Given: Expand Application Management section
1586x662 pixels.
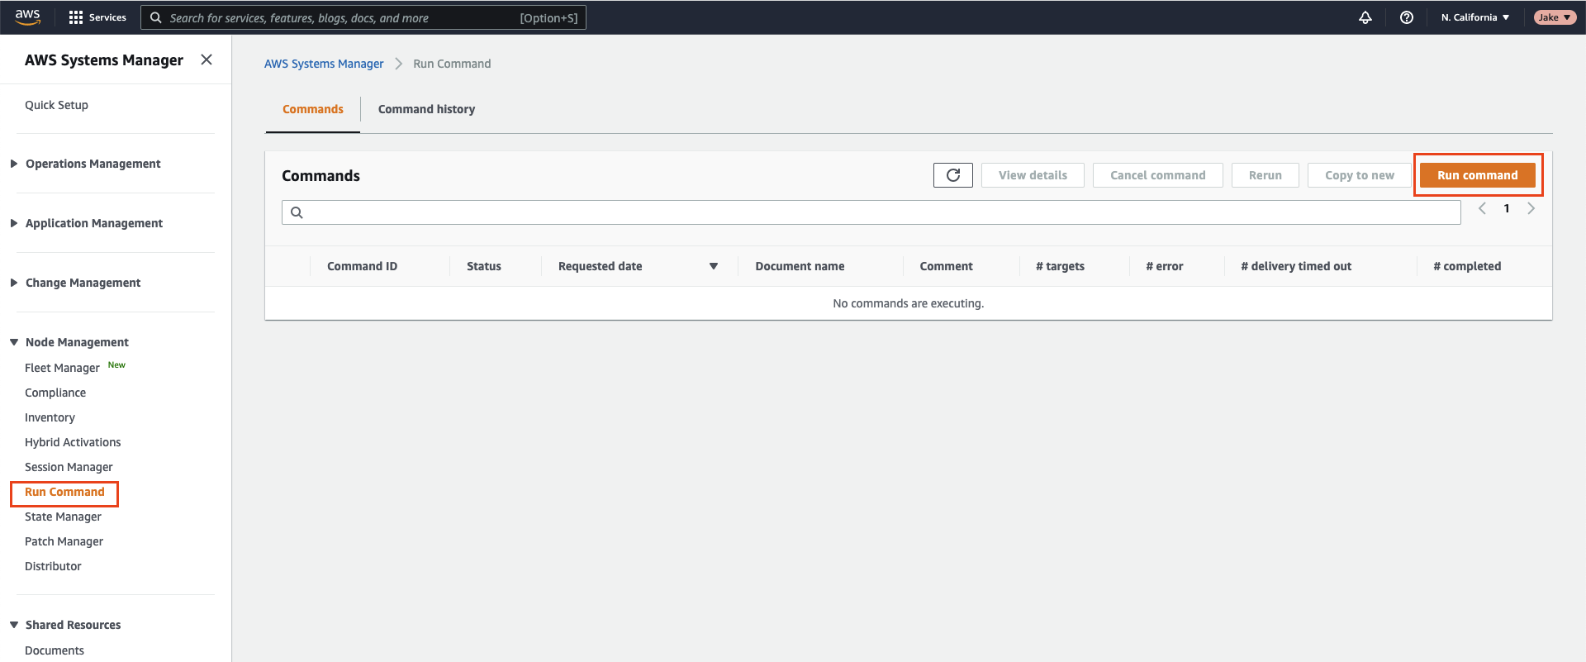Looking at the screenshot, I should pyautogui.click(x=14, y=223).
